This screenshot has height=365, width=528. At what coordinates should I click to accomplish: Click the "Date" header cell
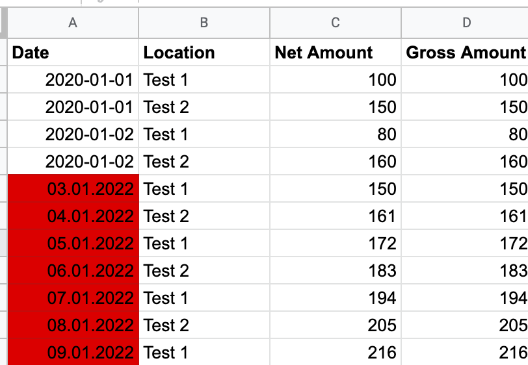(x=73, y=53)
